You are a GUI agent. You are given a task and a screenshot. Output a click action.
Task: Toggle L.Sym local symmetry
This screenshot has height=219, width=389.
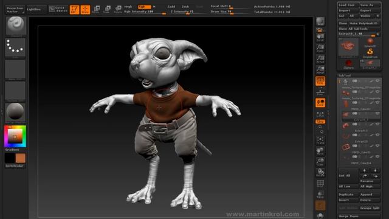[x=320, y=114]
